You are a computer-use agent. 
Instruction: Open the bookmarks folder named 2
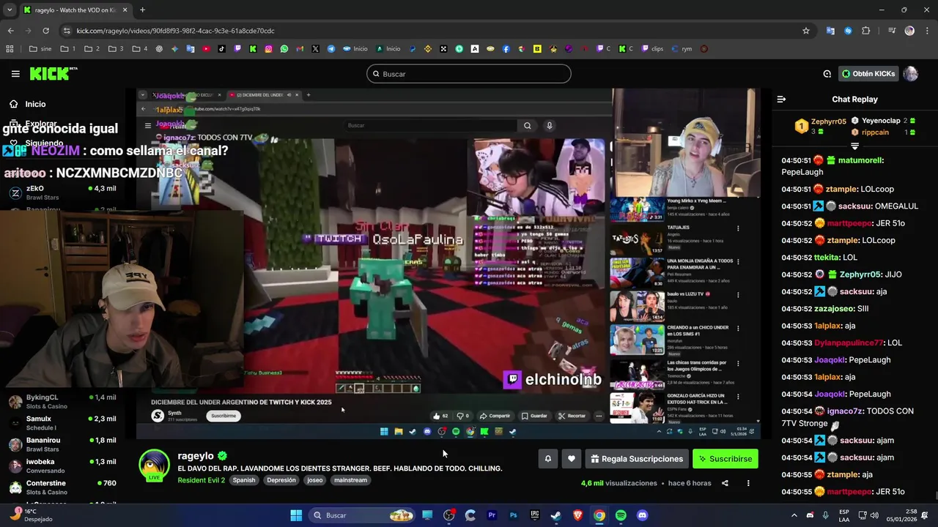click(92, 49)
